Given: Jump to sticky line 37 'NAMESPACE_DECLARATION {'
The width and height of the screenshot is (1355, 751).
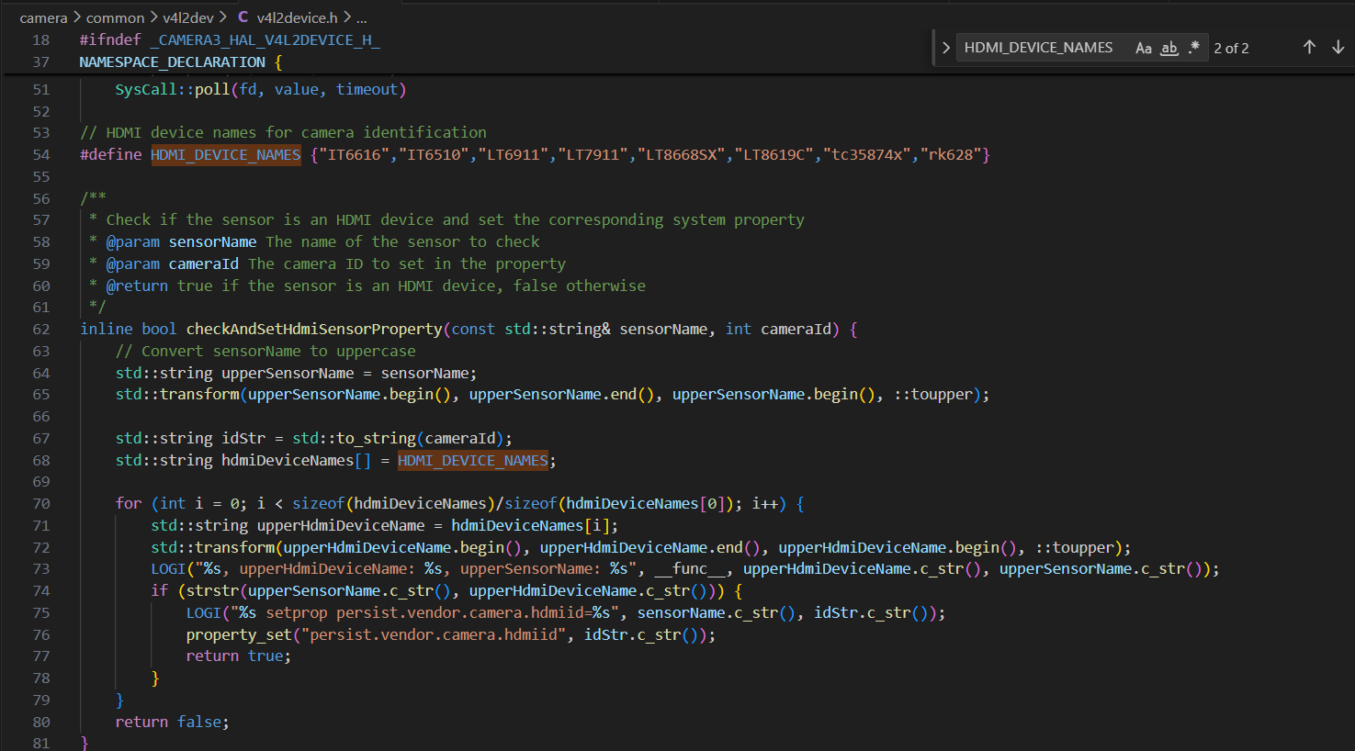Looking at the screenshot, I should click(181, 62).
